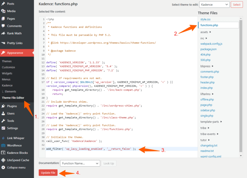
Task: Open Comments via its speech bubble icon
Action: pyautogui.click(x=3, y=26)
